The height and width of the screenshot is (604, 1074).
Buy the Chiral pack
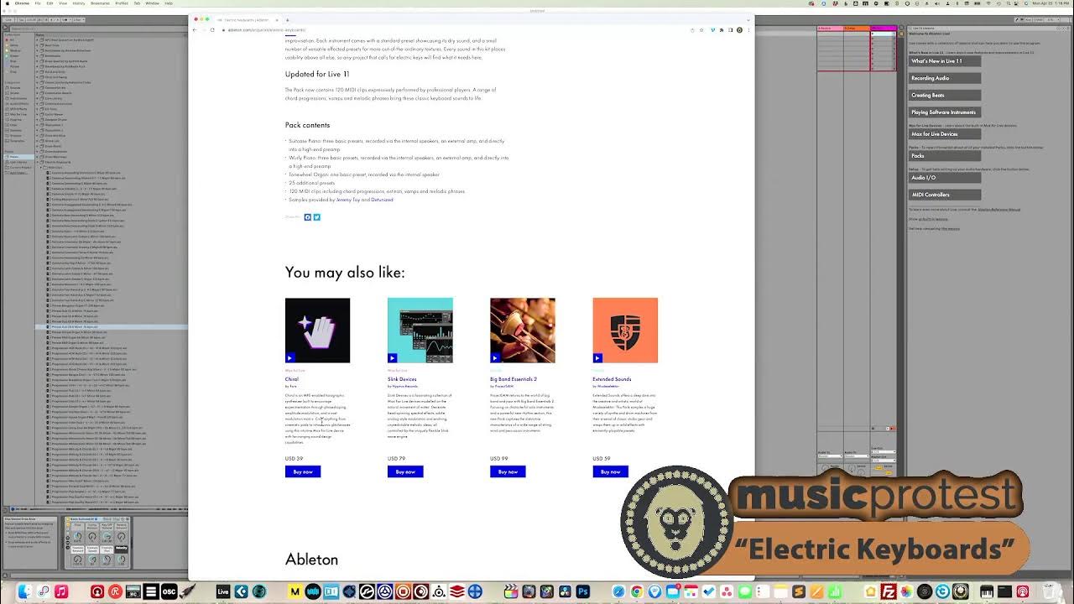[303, 471]
